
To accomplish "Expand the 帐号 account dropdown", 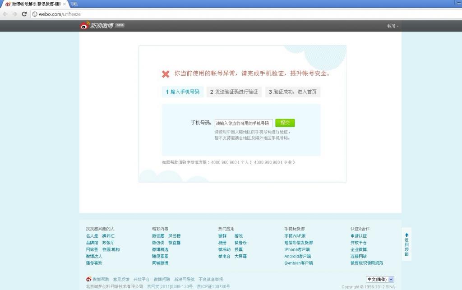I will click(393, 26).
